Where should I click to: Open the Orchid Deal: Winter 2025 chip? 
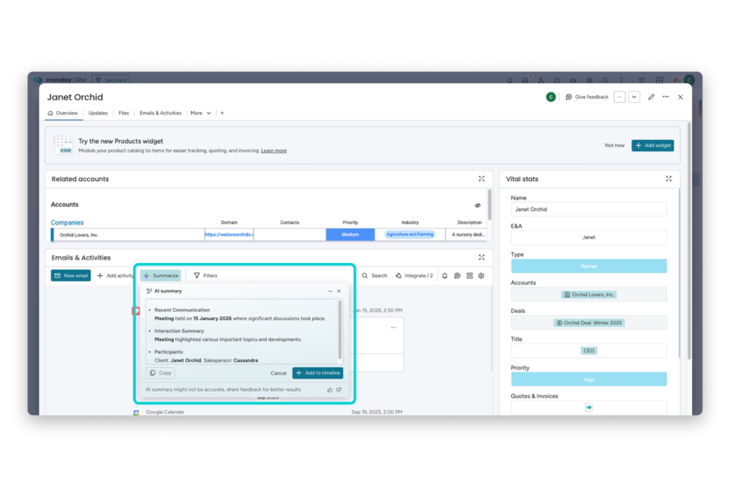[589, 323]
